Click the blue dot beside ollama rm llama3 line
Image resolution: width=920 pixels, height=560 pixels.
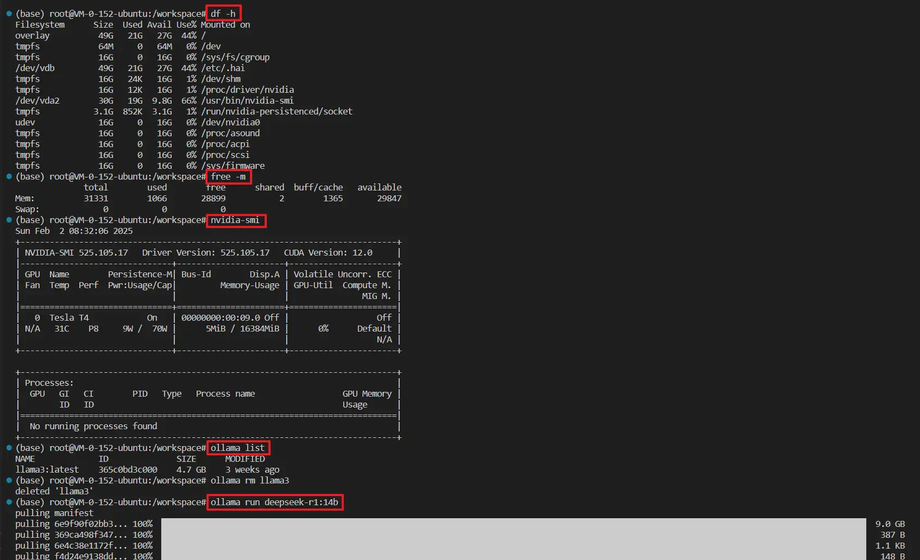pyautogui.click(x=8, y=480)
